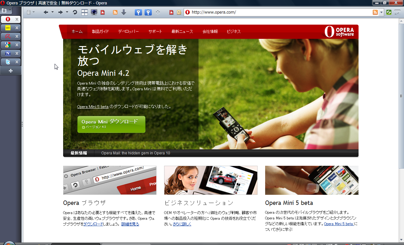Close the Google tab
The width and height of the screenshot is (404, 245).
pos(17,45)
